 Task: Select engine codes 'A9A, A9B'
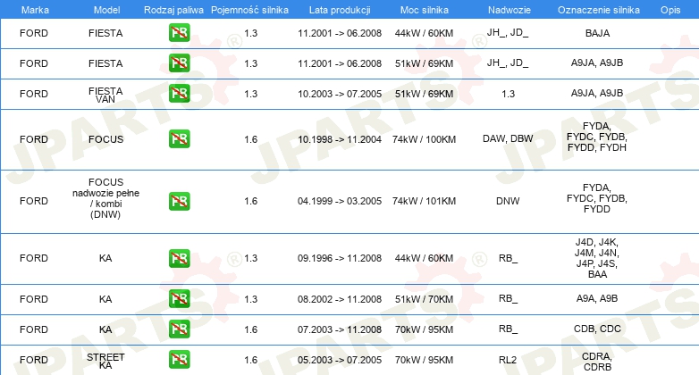tap(597, 298)
